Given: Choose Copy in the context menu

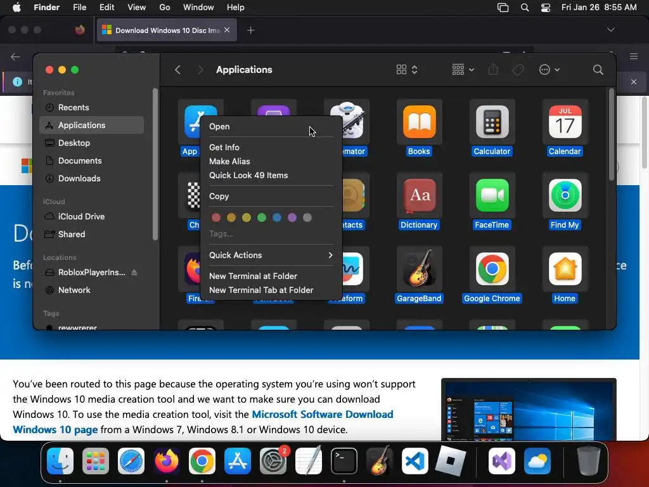Looking at the screenshot, I should [x=271, y=197].
